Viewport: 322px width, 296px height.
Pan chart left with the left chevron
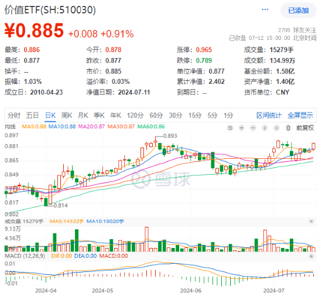(265, 128)
